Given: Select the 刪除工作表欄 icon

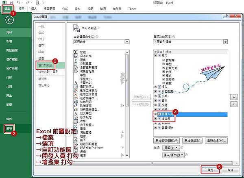Looking at the screenshot, I should pos(76,94).
